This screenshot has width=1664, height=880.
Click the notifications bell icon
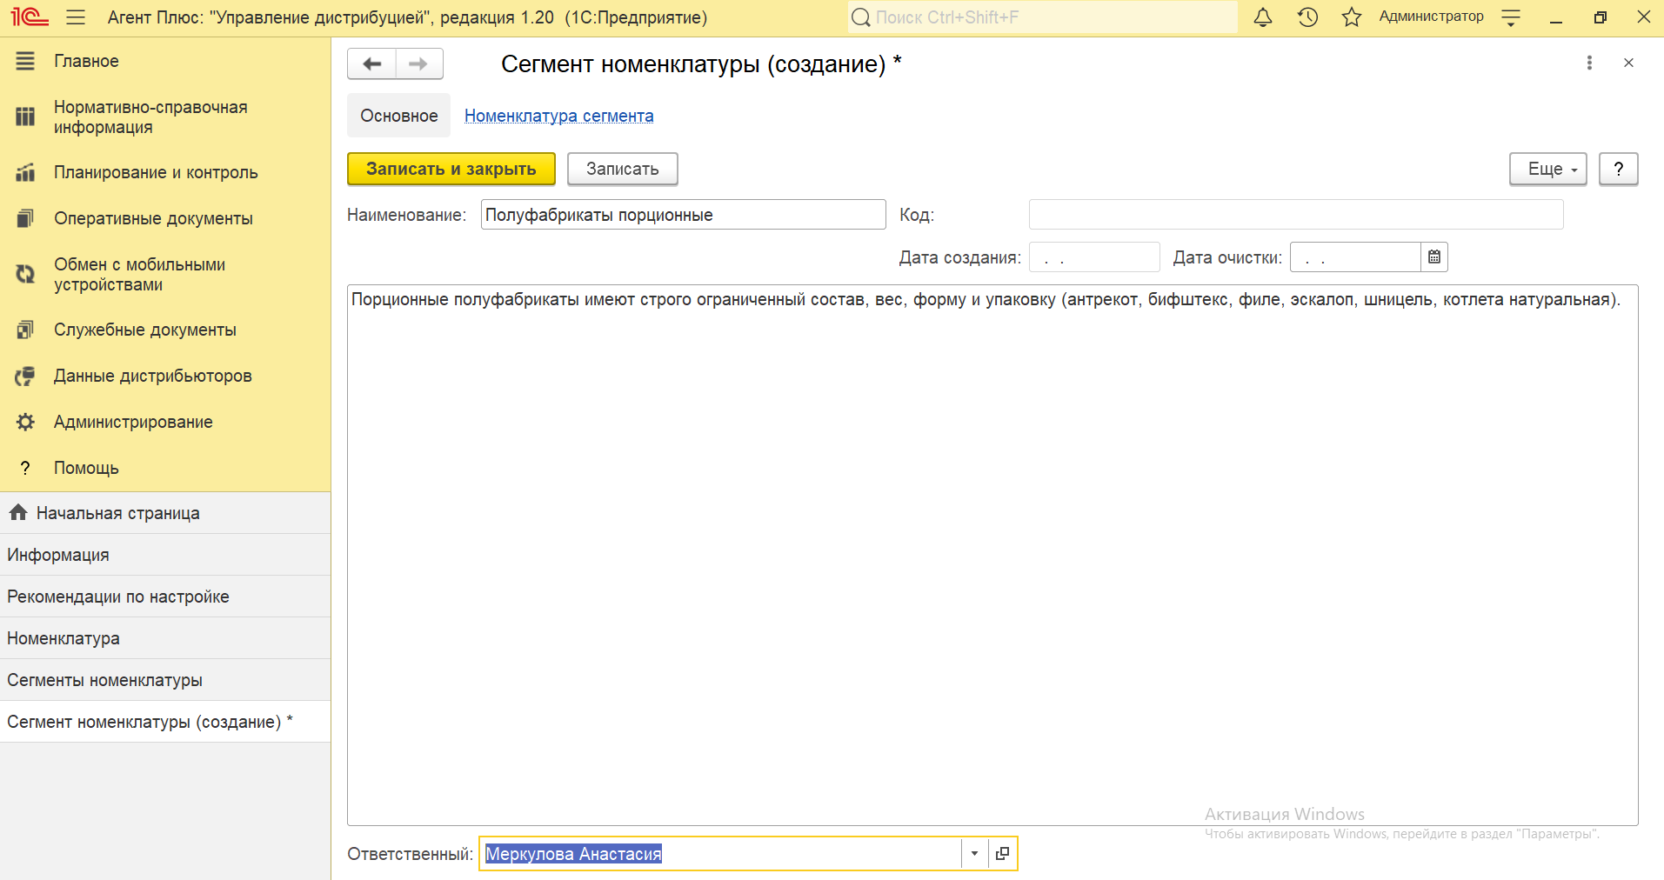(x=1263, y=17)
